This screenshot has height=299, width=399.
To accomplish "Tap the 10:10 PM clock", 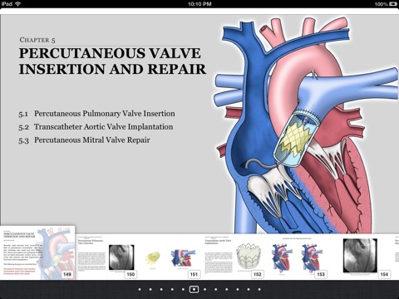I will [199, 4].
